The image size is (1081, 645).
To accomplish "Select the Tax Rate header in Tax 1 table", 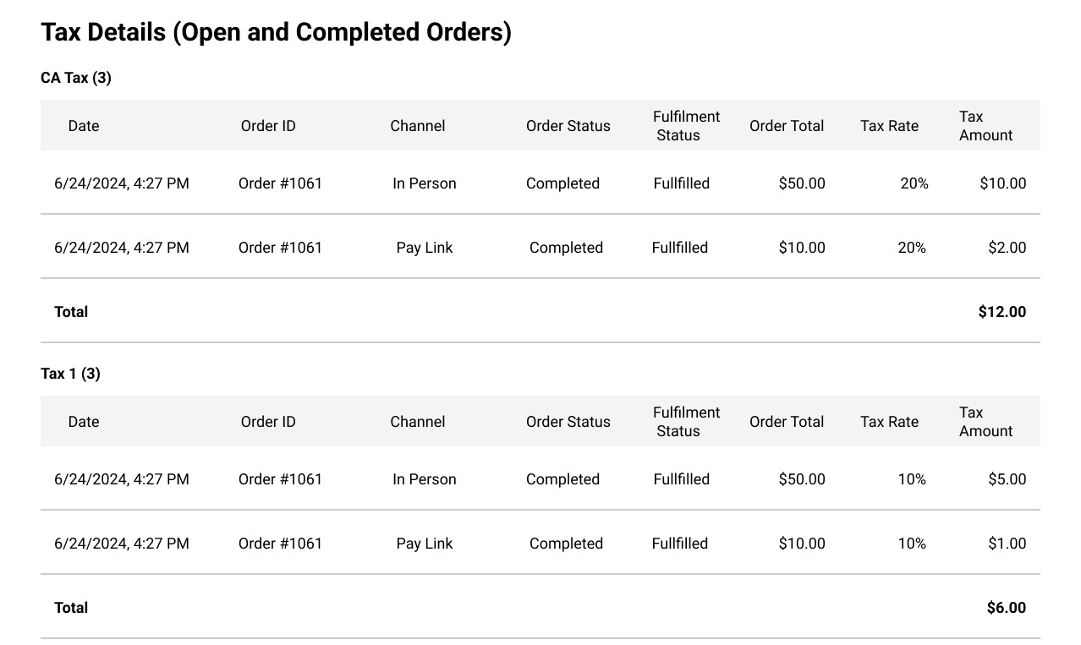I will tap(889, 422).
